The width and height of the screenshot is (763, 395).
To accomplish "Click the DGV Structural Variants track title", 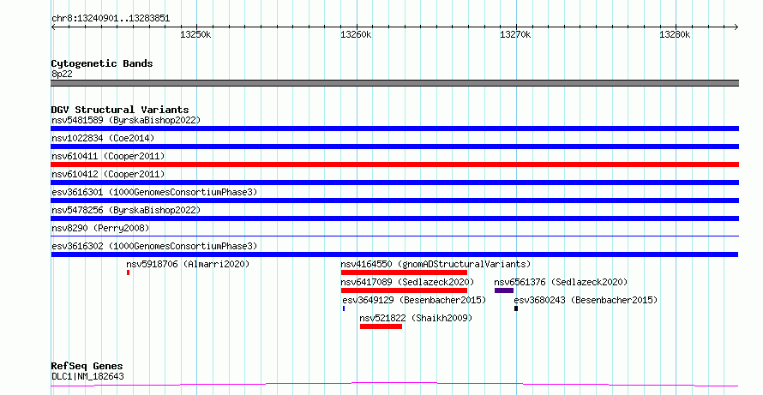I will click(120, 110).
